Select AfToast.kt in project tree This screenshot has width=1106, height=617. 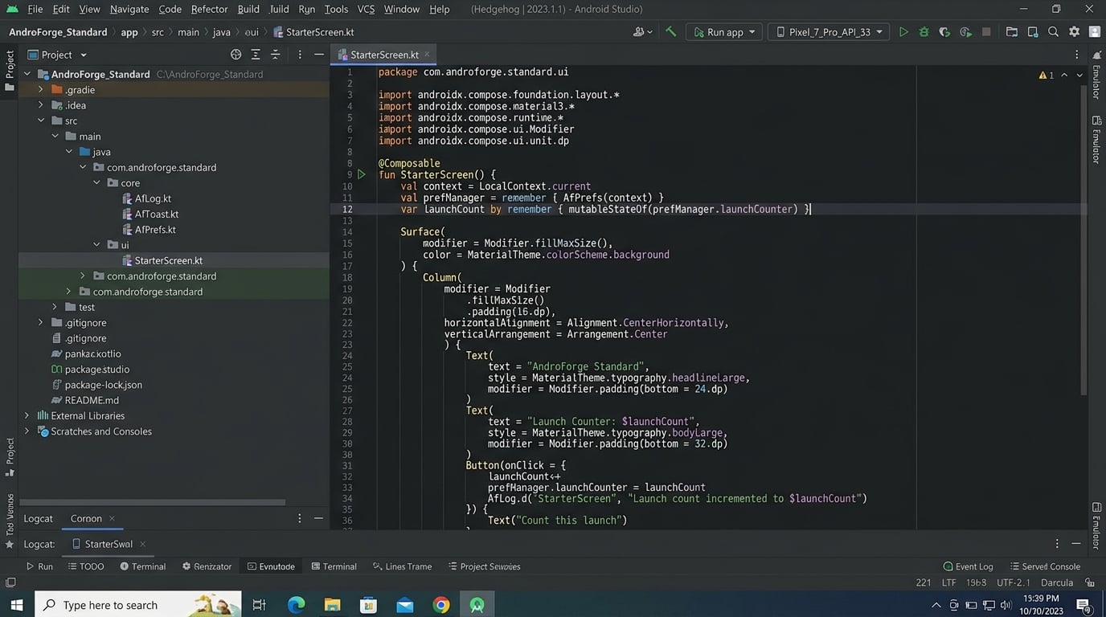157,215
